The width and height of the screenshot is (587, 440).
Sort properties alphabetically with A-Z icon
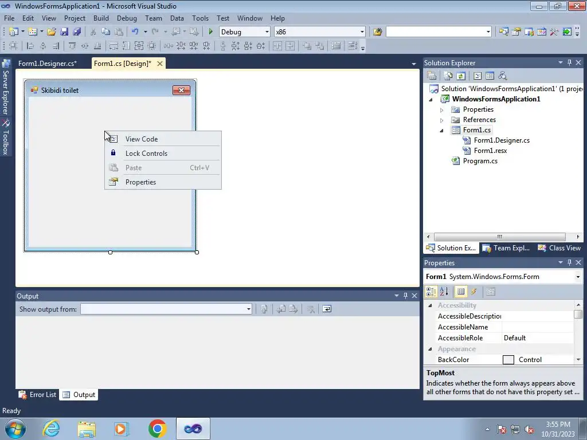444,291
